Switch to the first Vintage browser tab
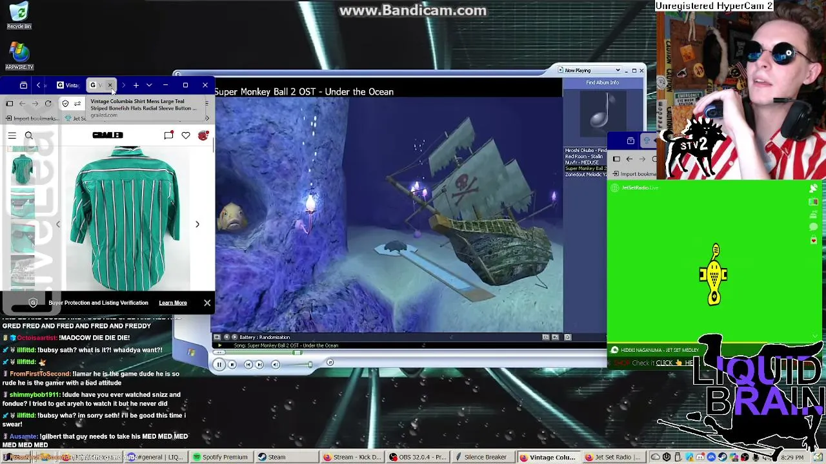This screenshot has height=464, width=826. [x=68, y=85]
